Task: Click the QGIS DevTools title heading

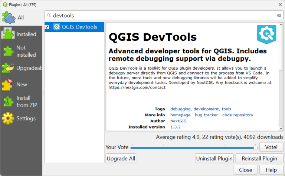Action: click(x=153, y=37)
